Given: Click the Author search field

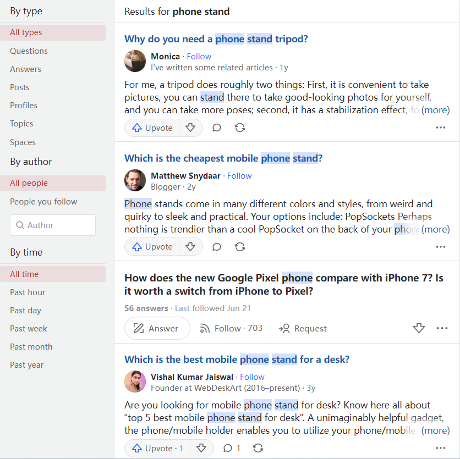Looking at the screenshot, I should 53,225.
